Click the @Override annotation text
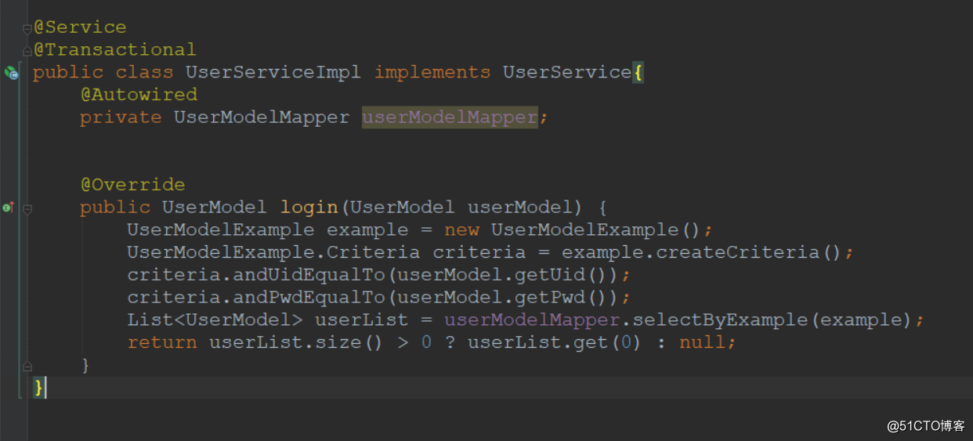Screen dimensions: 973x441 [x=132, y=185]
